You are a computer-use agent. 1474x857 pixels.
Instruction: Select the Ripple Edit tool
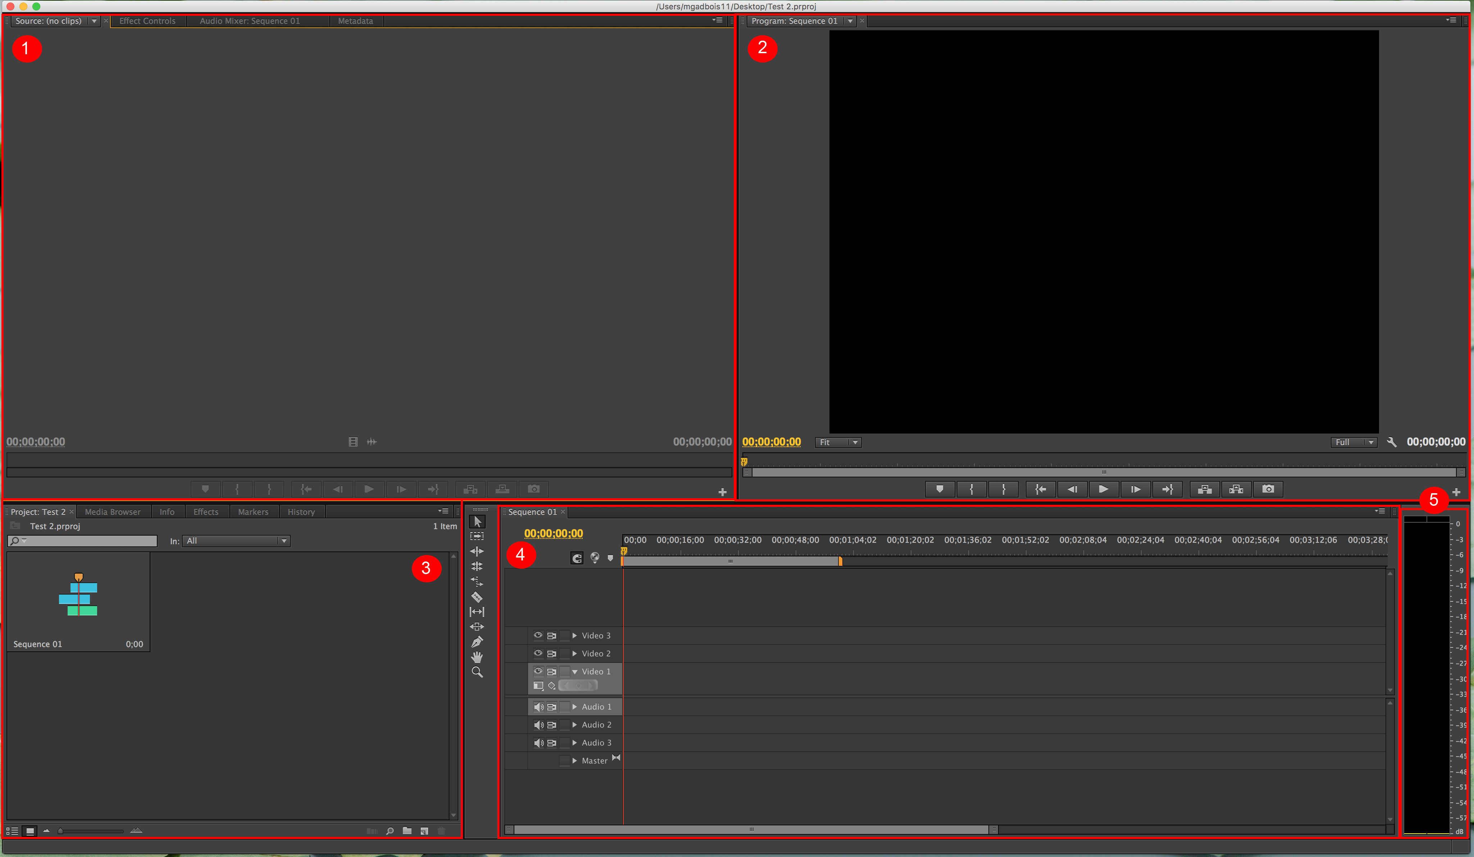(477, 551)
